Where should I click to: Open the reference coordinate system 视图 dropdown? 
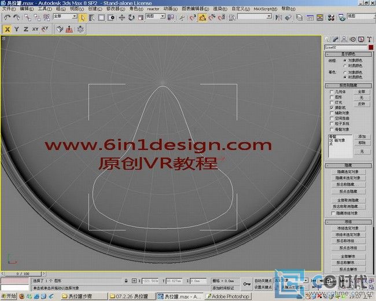coord(163,16)
